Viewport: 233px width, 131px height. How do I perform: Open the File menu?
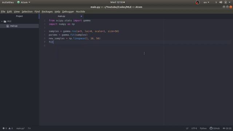(3, 12)
